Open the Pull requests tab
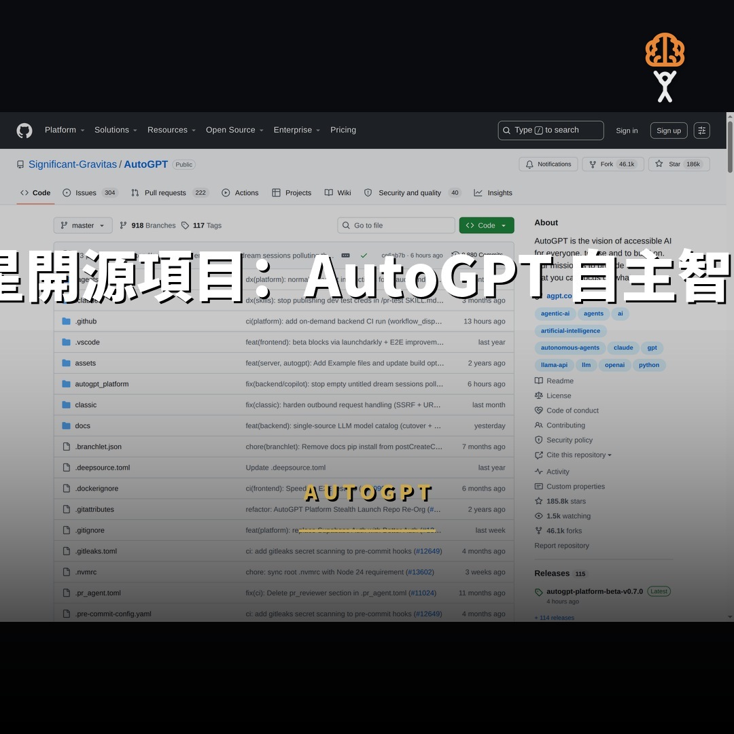 169,193
